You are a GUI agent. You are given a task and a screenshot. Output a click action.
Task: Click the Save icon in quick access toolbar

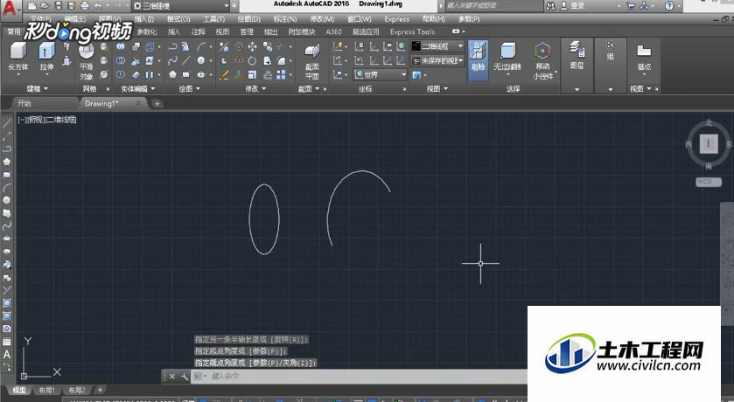click(58, 5)
